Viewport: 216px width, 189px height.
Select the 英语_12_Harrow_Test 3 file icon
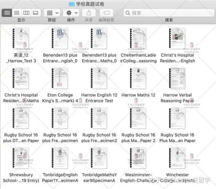(21, 38)
